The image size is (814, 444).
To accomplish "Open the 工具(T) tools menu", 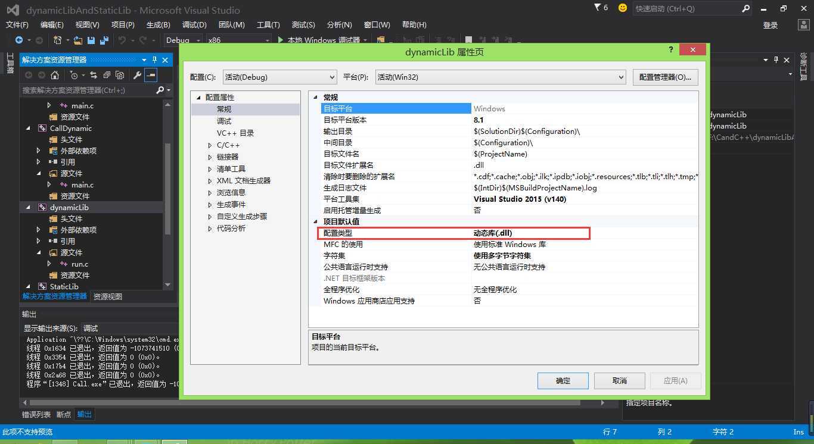I will (268, 24).
